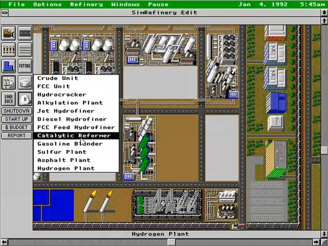Screen dimensions: 328x246
Task: Open the File menu
Action: click(17, 4)
